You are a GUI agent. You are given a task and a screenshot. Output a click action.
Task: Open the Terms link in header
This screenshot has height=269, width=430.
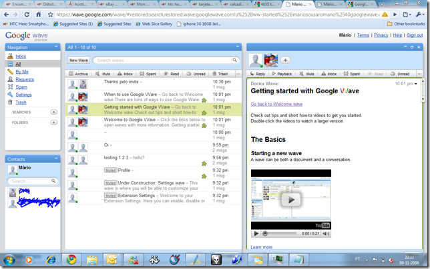pos(363,35)
